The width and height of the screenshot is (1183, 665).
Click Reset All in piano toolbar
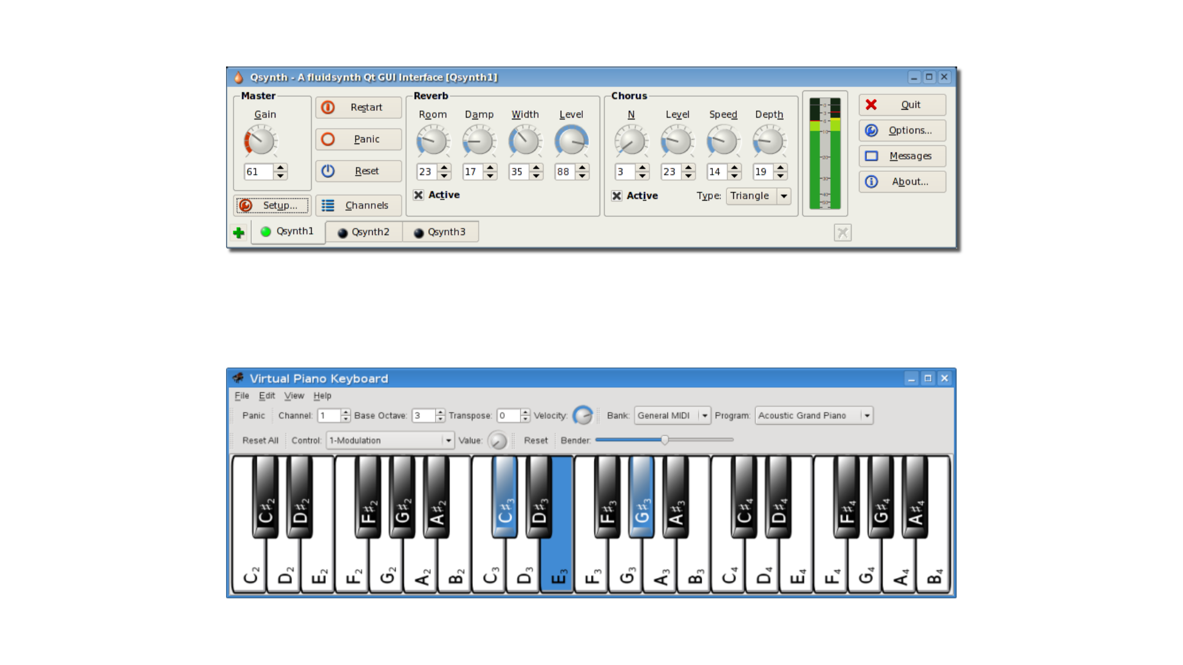(x=260, y=440)
